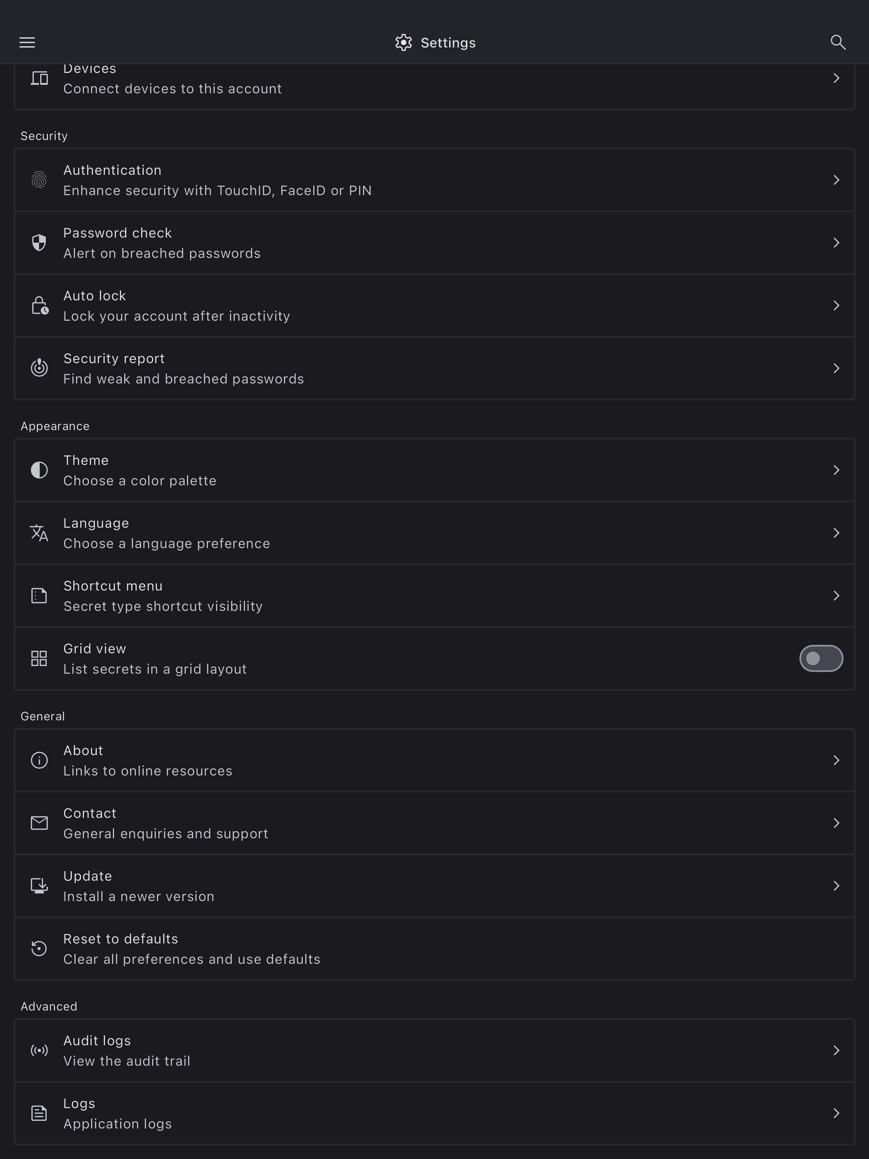Screen dimensions: 869x1159
Task: Click the Language translate icon
Action: click(39, 533)
